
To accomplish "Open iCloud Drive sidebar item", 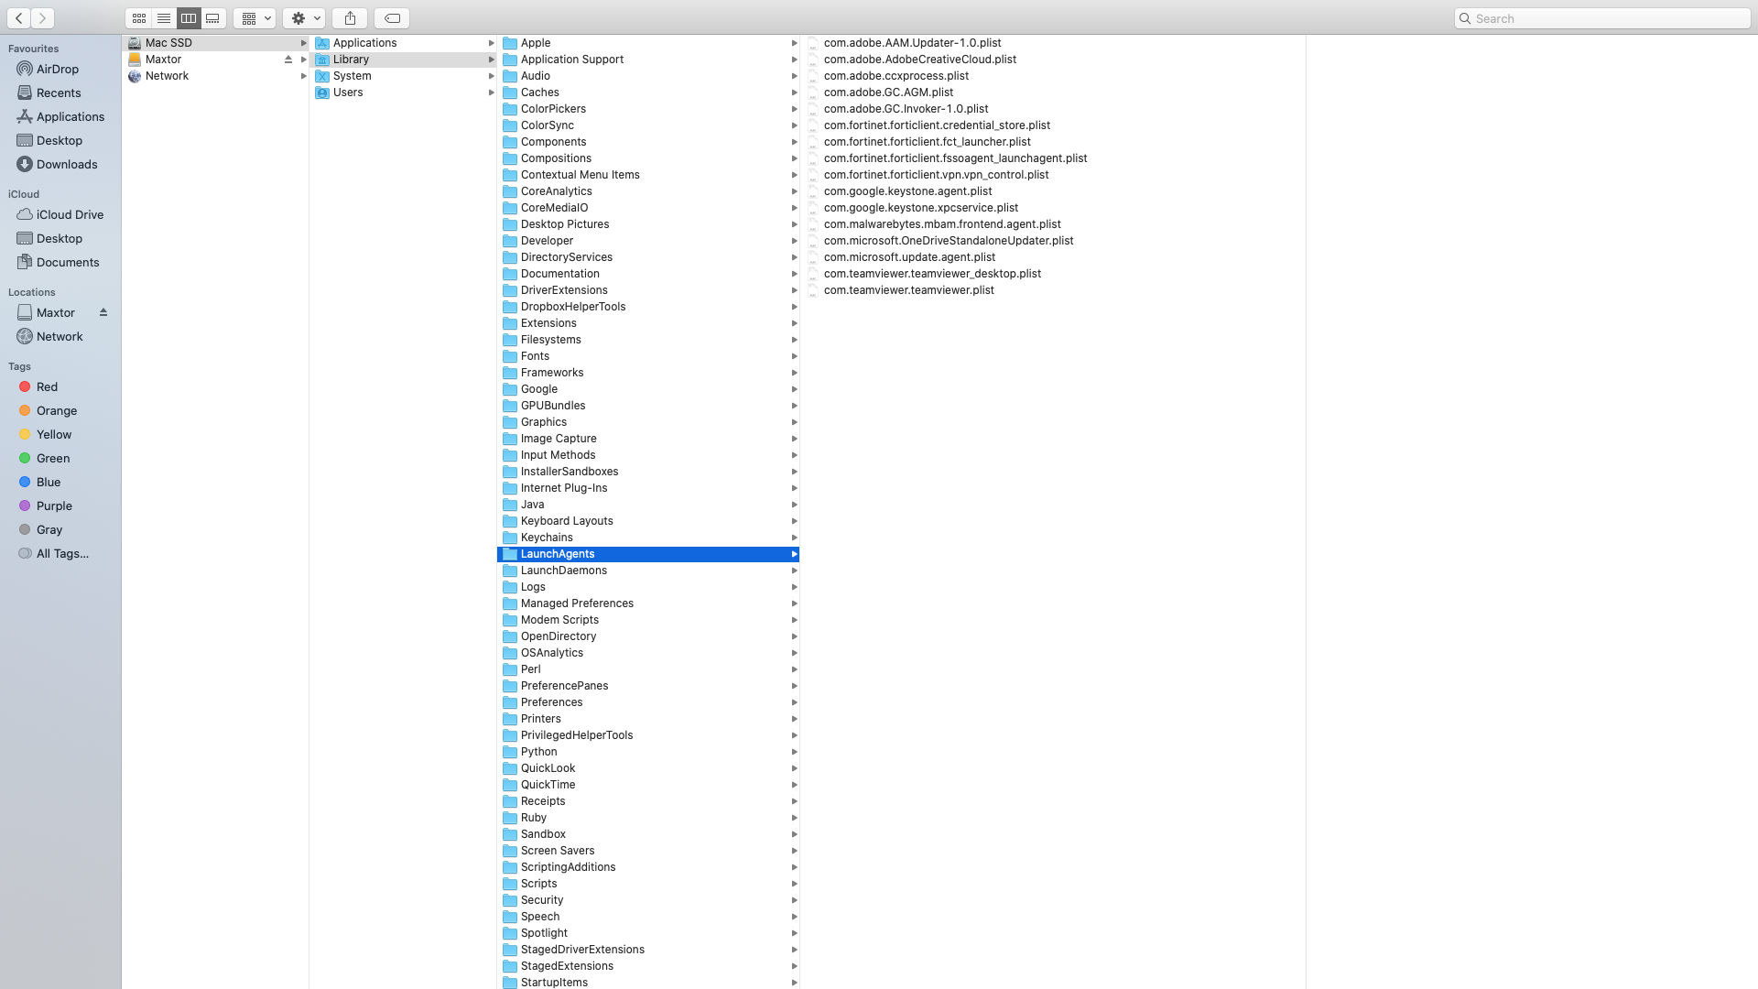I will click(x=70, y=214).
